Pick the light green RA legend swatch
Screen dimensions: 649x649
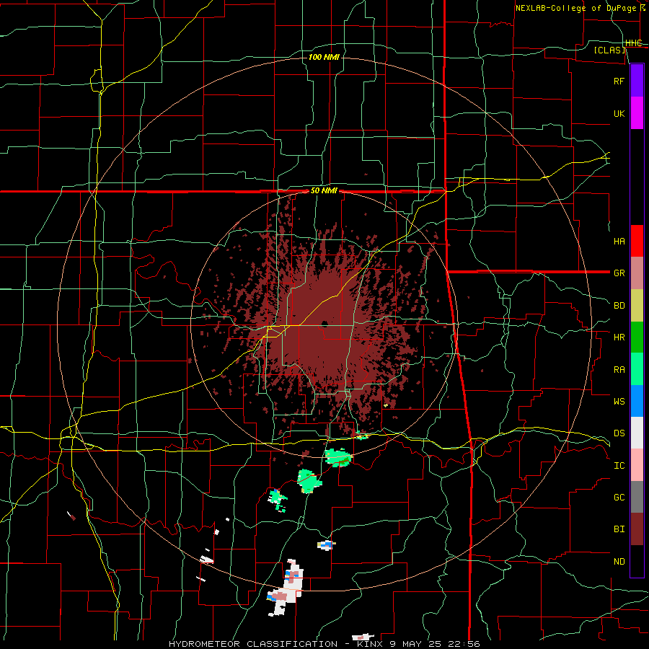(x=637, y=369)
